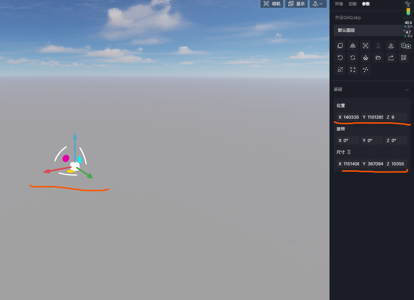Screen dimensions: 414x300
Task: Switch to the 后期 tab
Action: click(x=352, y=4)
